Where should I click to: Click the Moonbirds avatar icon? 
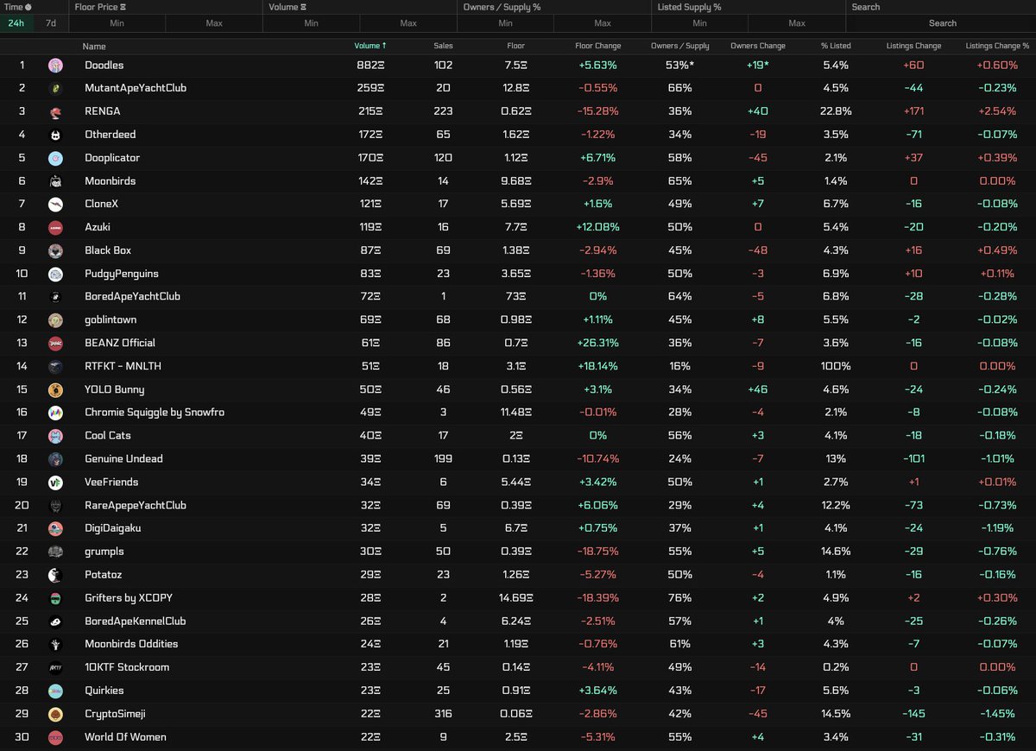55,181
